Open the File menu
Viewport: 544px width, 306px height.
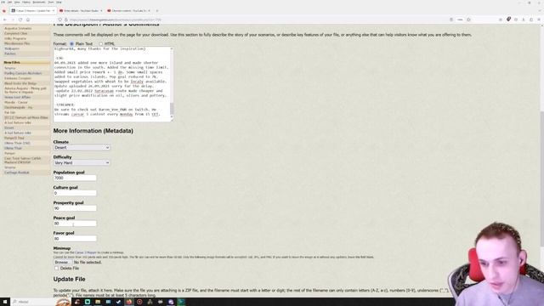(x=3, y=2)
